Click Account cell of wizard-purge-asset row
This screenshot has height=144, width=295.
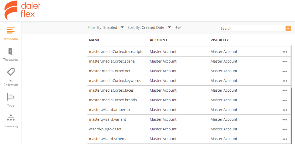click(163, 129)
